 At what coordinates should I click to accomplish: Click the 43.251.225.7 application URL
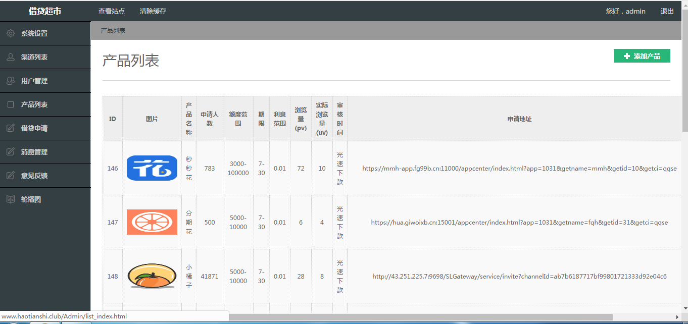coord(519,277)
